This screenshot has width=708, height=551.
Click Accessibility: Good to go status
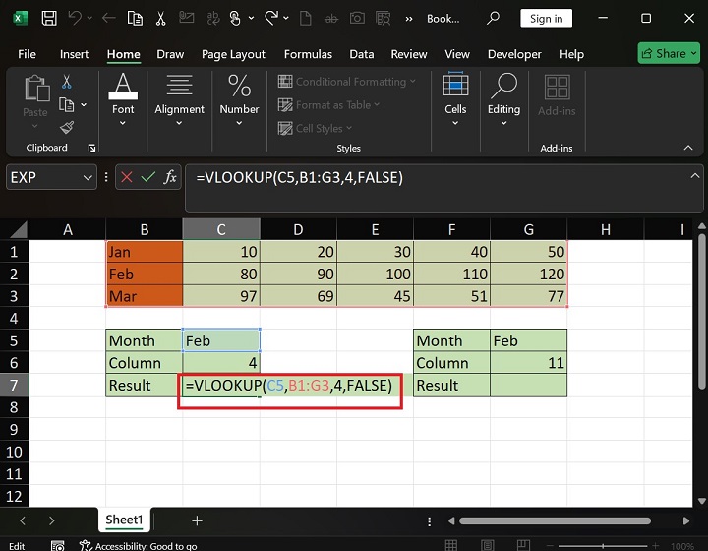click(x=139, y=545)
